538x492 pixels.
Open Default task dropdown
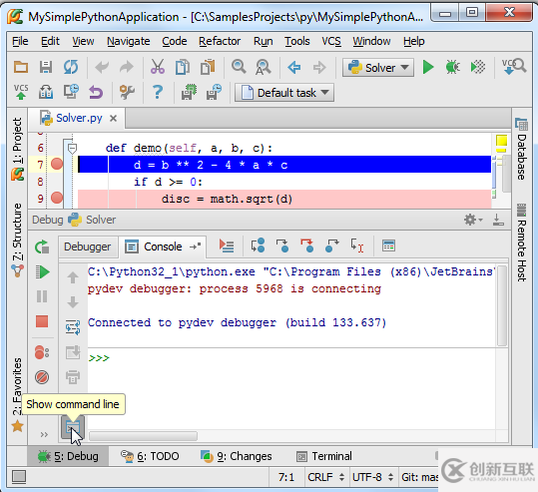click(284, 92)
